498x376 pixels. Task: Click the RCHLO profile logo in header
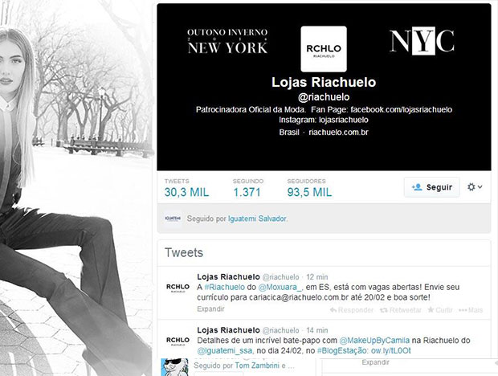click(x=324, y=49)
